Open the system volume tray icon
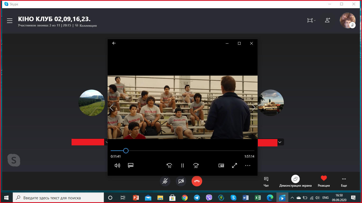362x203 pixels. pyautogui.click(x=317, y=197)
